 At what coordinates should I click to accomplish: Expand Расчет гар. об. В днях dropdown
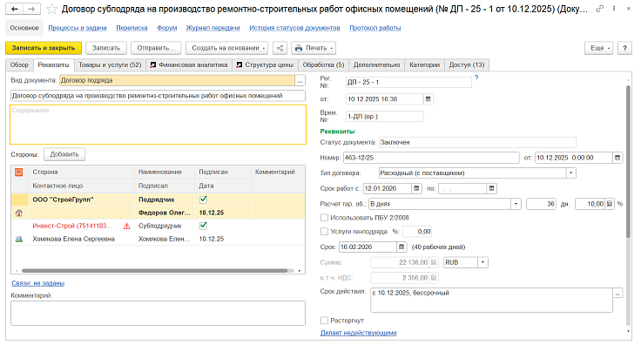click(516, 204)
